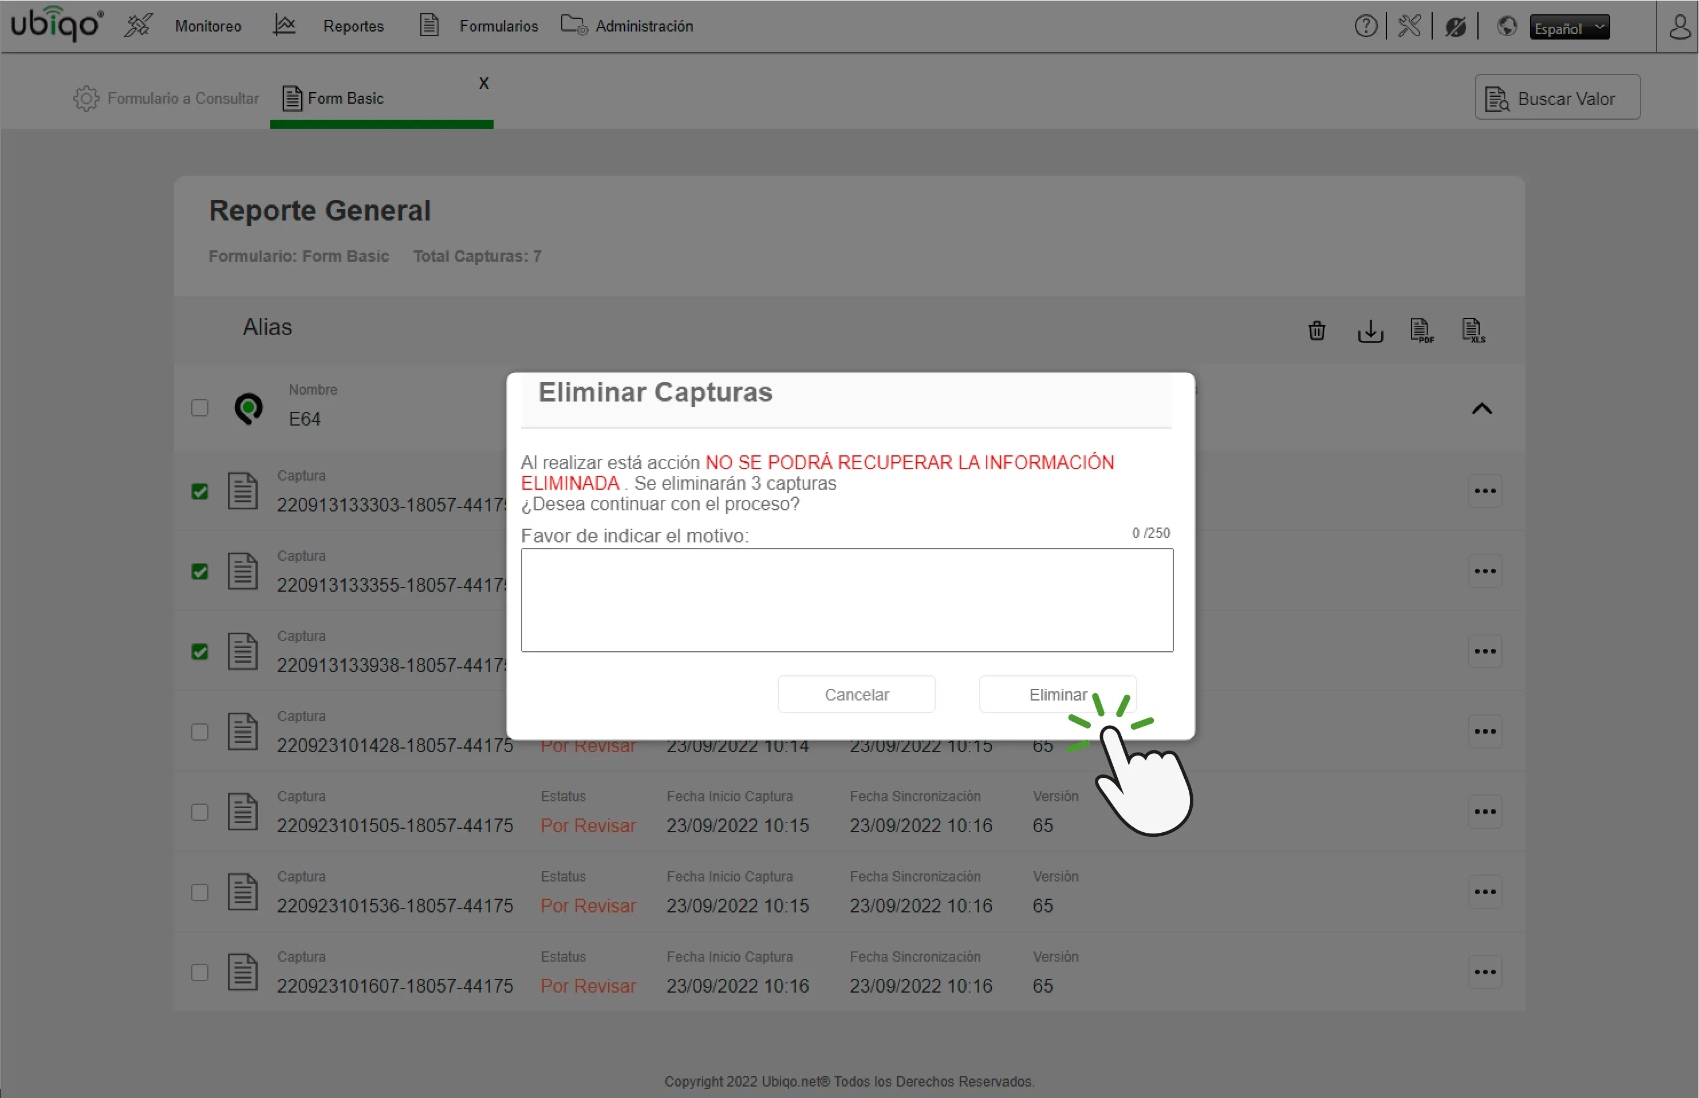1699x1098 pixels.
Task: Check capture 220923101607 checkbox
Action: [x=199, y=973]
